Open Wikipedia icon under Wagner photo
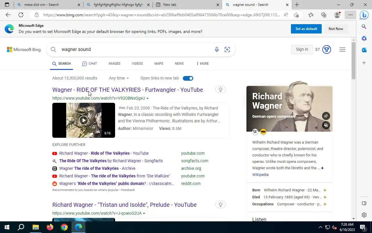372x233 pixels. point(255,132)
